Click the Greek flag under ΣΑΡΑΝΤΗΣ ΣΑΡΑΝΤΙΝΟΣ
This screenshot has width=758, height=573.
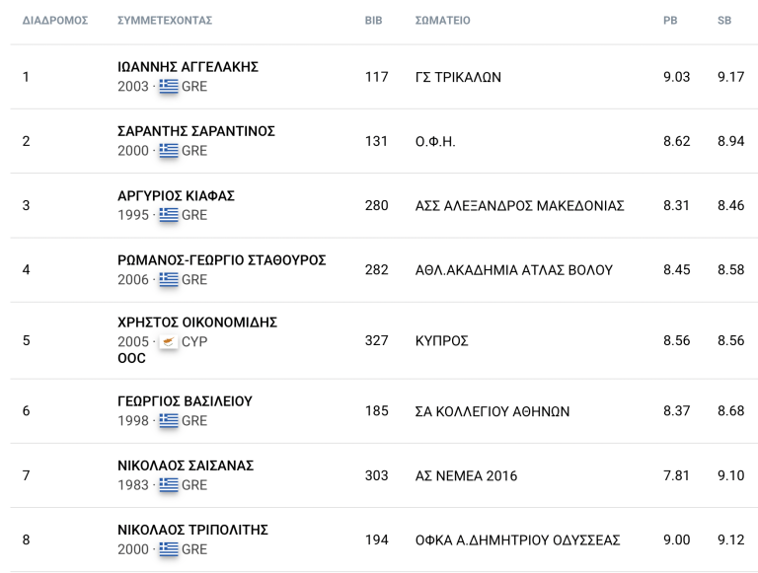click(x=169, y=150)
